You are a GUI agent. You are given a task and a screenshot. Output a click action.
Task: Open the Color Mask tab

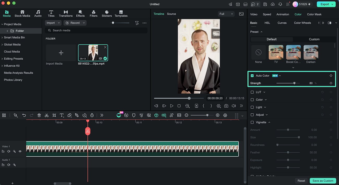pyautogui.click(x=314, y=14)
